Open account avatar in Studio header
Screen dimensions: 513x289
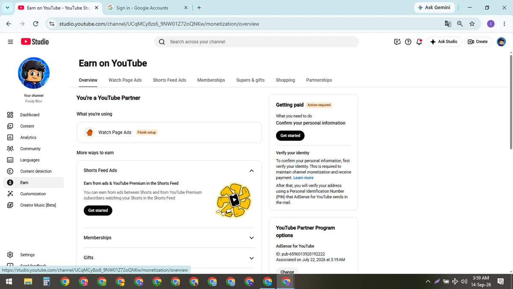click(501, 42)
